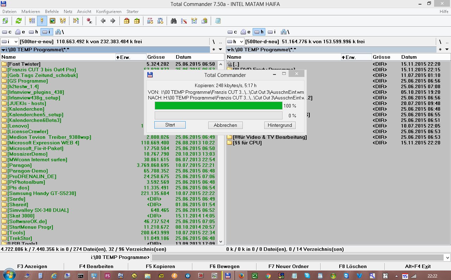Click Abbrechen to cancel copying

[225, 125]
